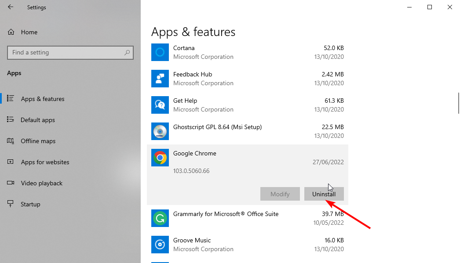Click the Apps for websites icon
The width and height of the screenshot is (460, 263).
11,162
